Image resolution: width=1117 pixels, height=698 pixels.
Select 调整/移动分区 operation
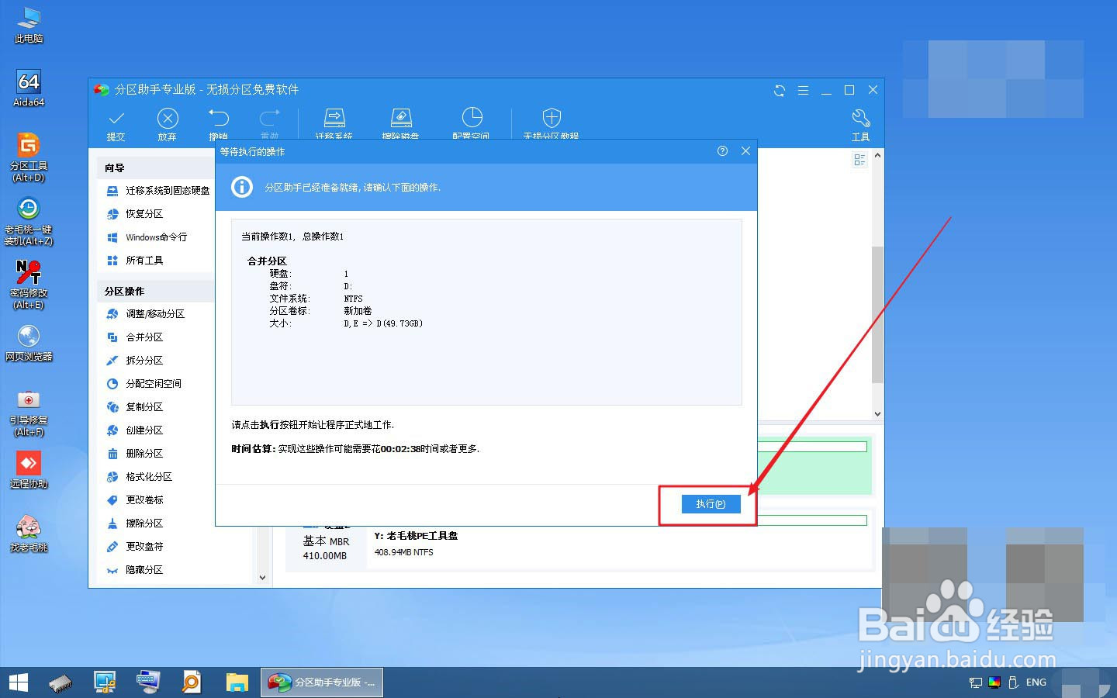(x=145, y=313)
